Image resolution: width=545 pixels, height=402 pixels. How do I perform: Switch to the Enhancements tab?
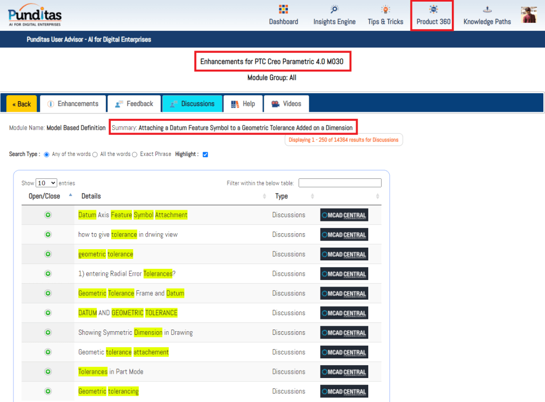click(72, 104)
